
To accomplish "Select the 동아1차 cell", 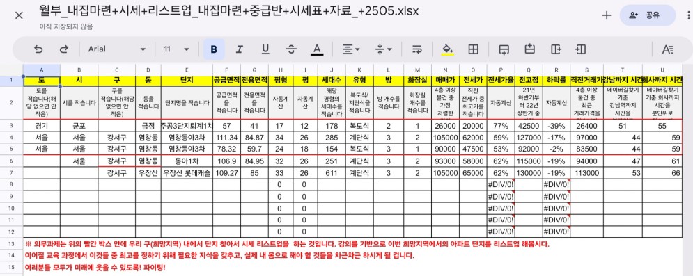I will click(187, 161).
